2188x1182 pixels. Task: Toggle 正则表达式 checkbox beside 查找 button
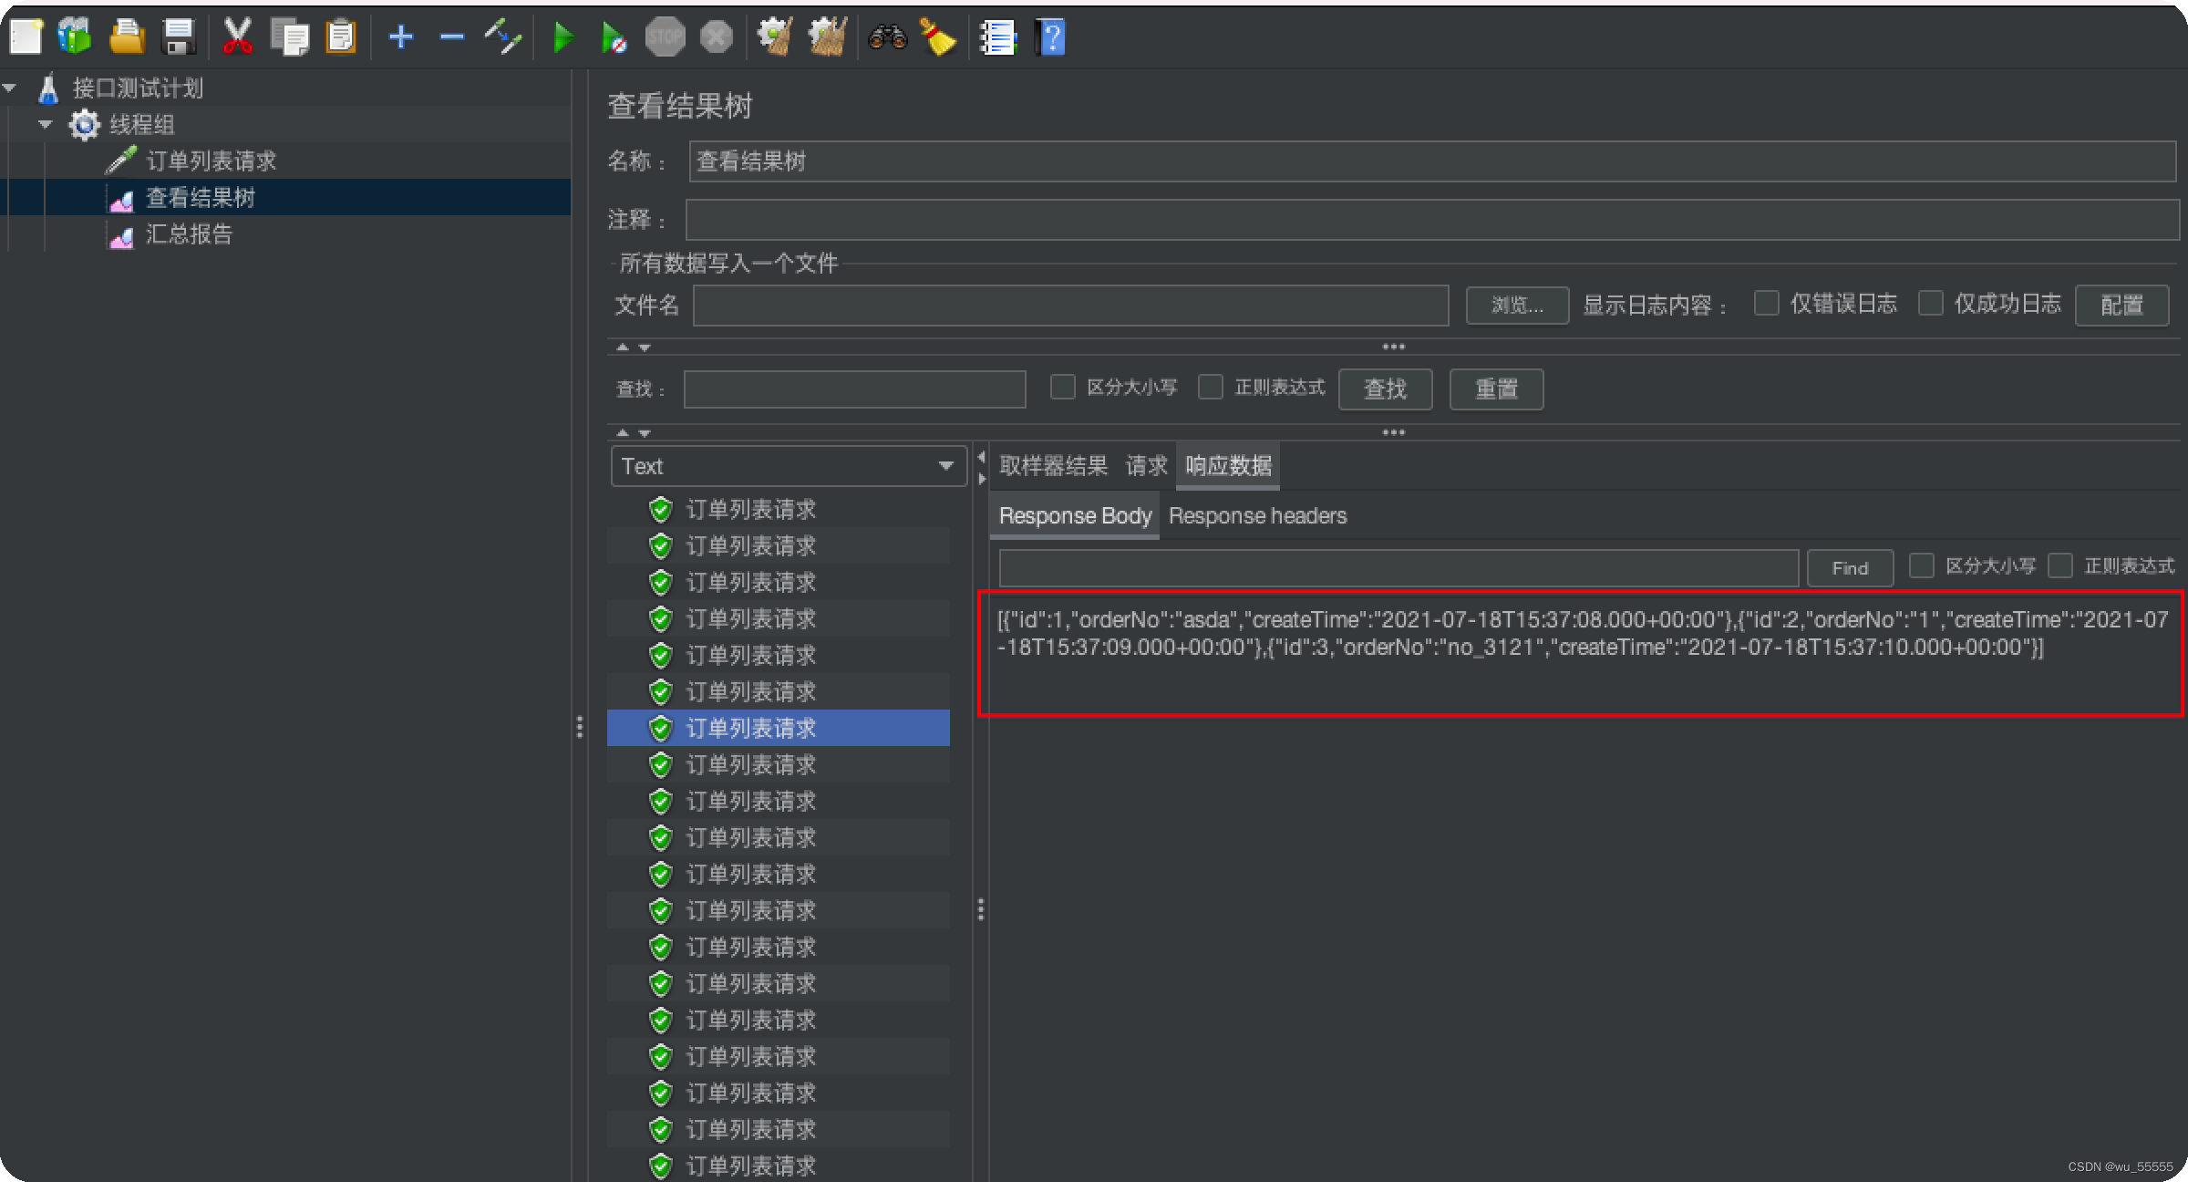[1211, 387]
